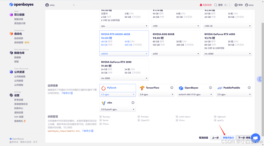Open the PaddlePaddle 2.5-gpu version dropdown
Image resolution: width=264 pixels, height=146 pixels.
[234, 94]
